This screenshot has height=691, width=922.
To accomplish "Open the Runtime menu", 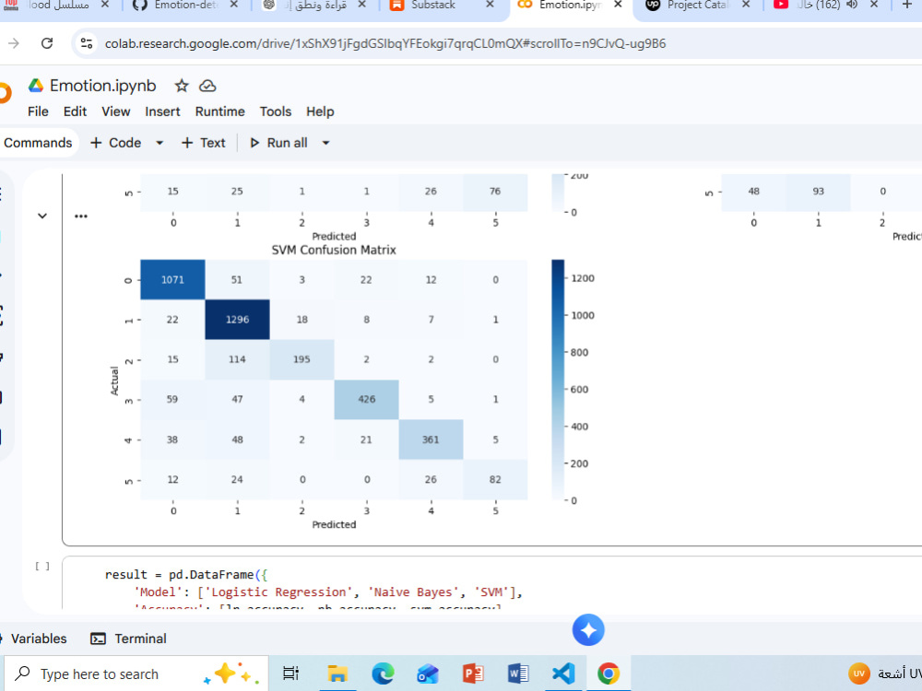I will (x=220, y=111).
